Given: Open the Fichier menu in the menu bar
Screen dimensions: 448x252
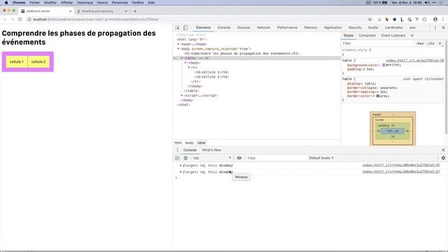Looking at the screenshot, I should pos(34,3).
